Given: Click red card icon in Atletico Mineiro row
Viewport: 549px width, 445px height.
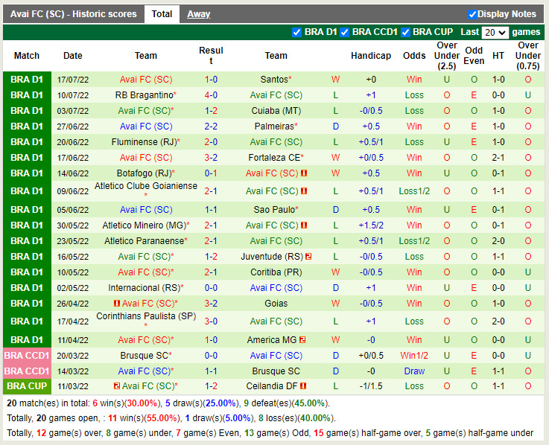Looking at the screenshot, I should (305, 225).
